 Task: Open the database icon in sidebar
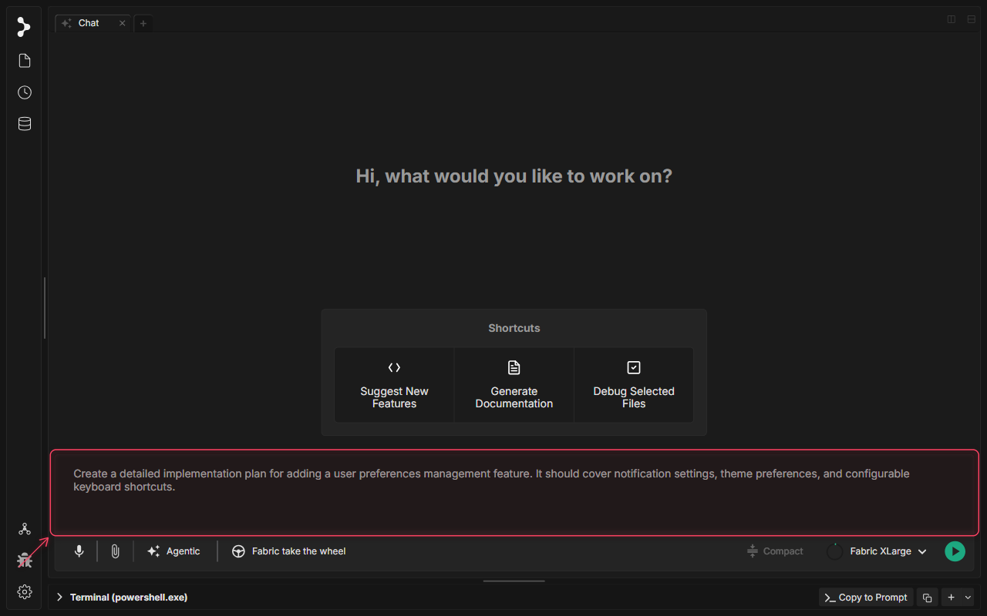pyautogui.click(x=25, y=124)
